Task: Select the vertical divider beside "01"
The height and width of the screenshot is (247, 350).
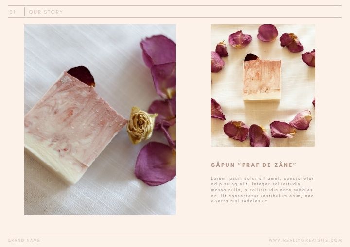Action: [24, 12]
